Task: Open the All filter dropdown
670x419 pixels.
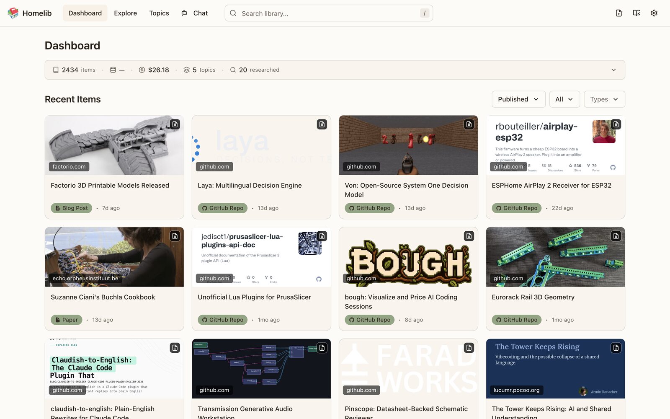Action: pos(564,99)
